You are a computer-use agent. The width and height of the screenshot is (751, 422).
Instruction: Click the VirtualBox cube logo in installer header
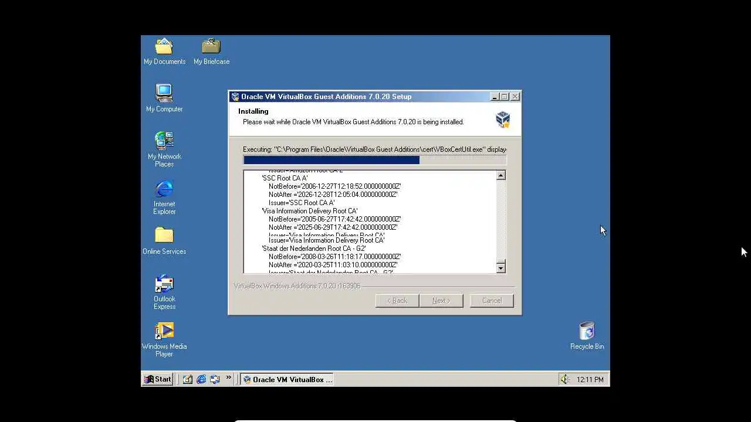(x=503, y=119)
